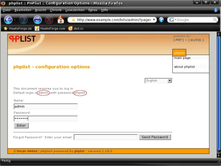Screen dimensions: 221x166
Task: Click the scrollbar up arrow
Action: click(x=219, y=34)
